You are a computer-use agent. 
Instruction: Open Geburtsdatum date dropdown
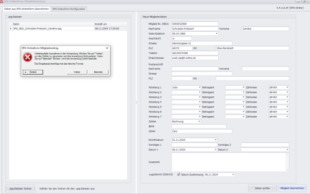point(216,34)
